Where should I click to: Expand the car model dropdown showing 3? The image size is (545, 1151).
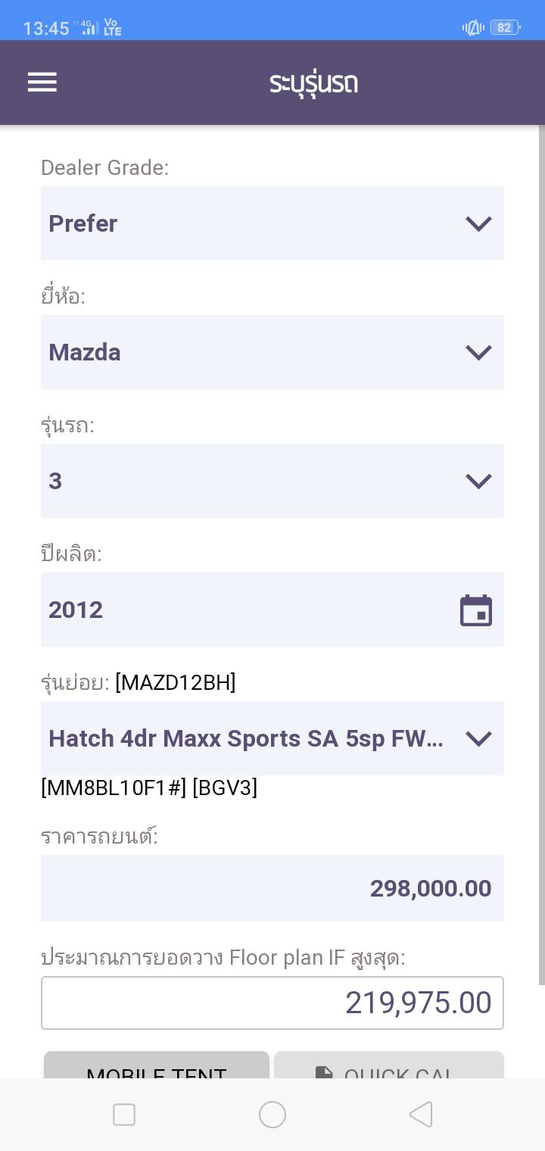tap(272, 481)
